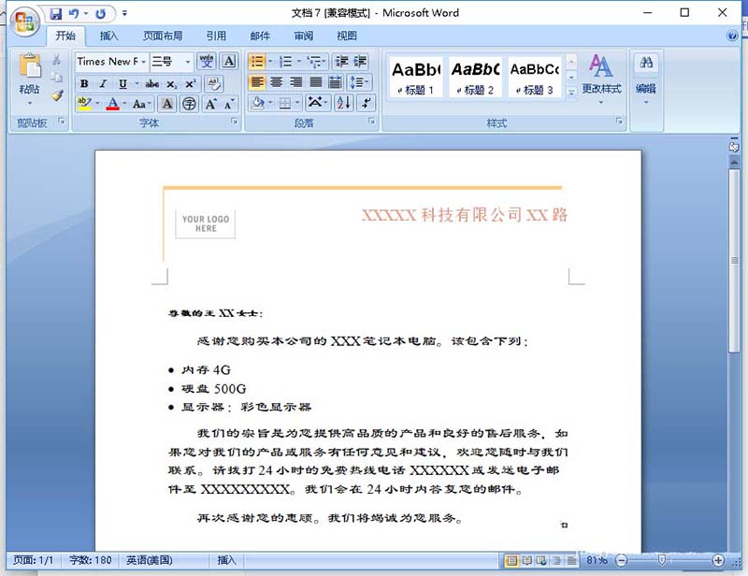748x576 pixels.
Task: Apply distributed alignment
Action: pyautogui.click(x=336, y=82)
